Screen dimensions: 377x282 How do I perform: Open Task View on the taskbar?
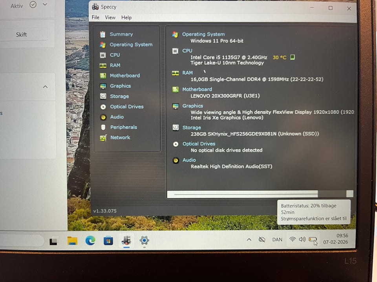53,241
